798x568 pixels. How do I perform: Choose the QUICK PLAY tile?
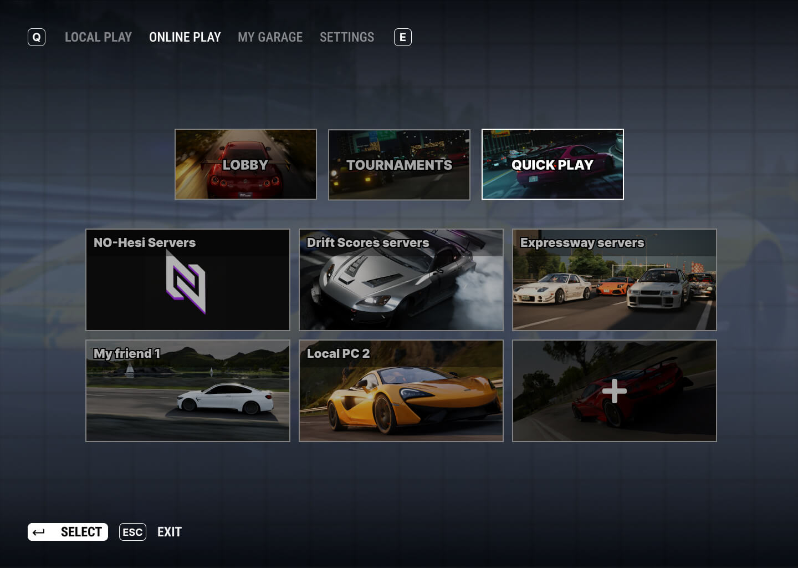tap(553, 165)
